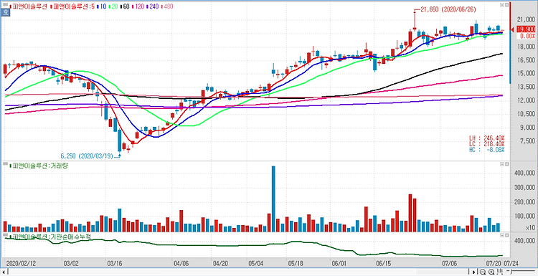Click the LC : 218.40% statistic
This screenshot has width=538, height=276.
487,143
